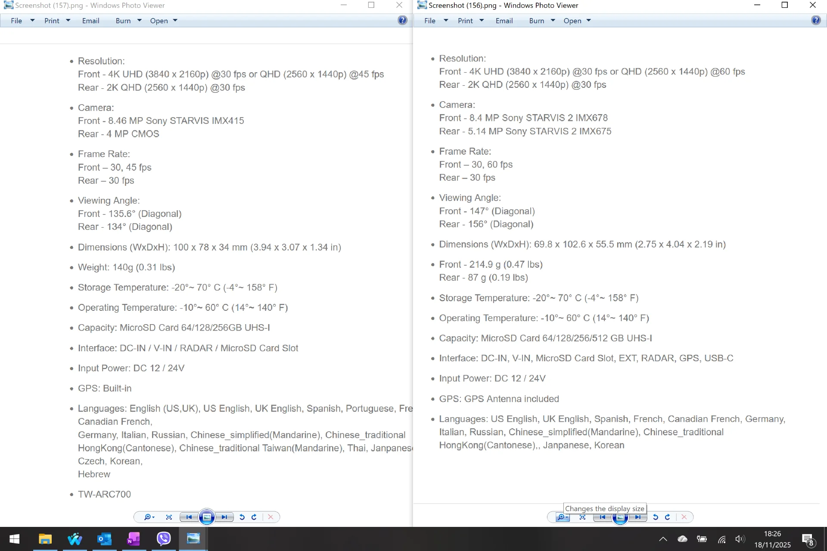The image size is (827, 551).
Task: Expand Open dropdown arrow in Screenshot (156) window
Action: pyautogui.click(x=588, y=21)
